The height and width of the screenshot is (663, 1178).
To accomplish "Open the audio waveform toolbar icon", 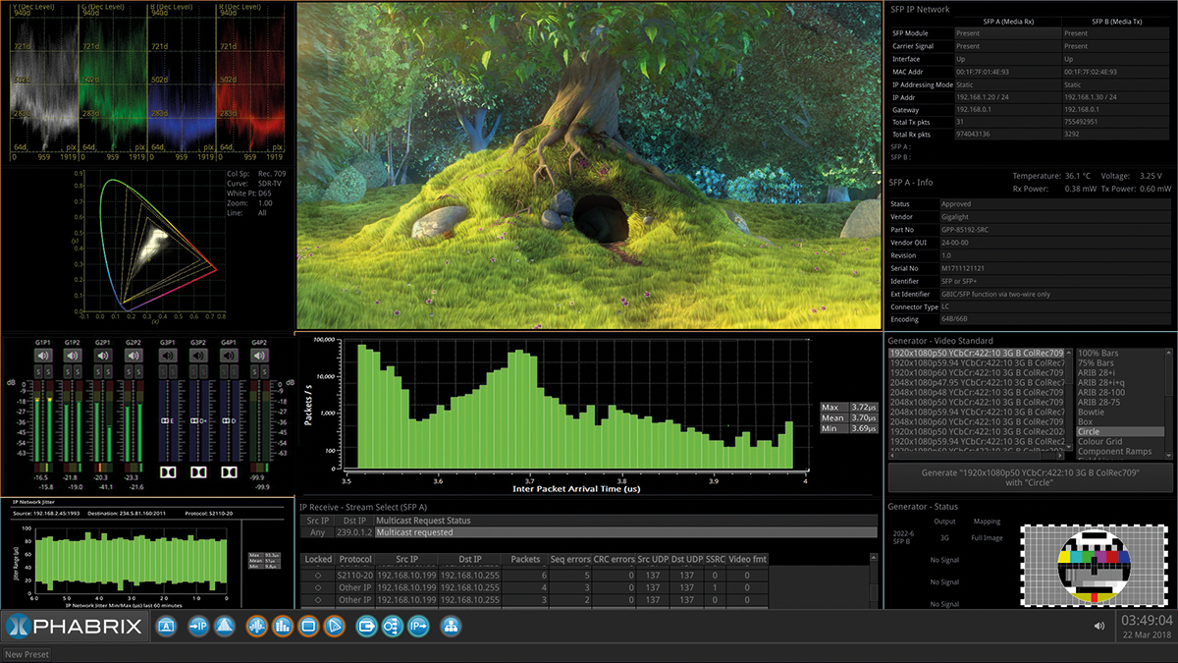I will point(256,625).
